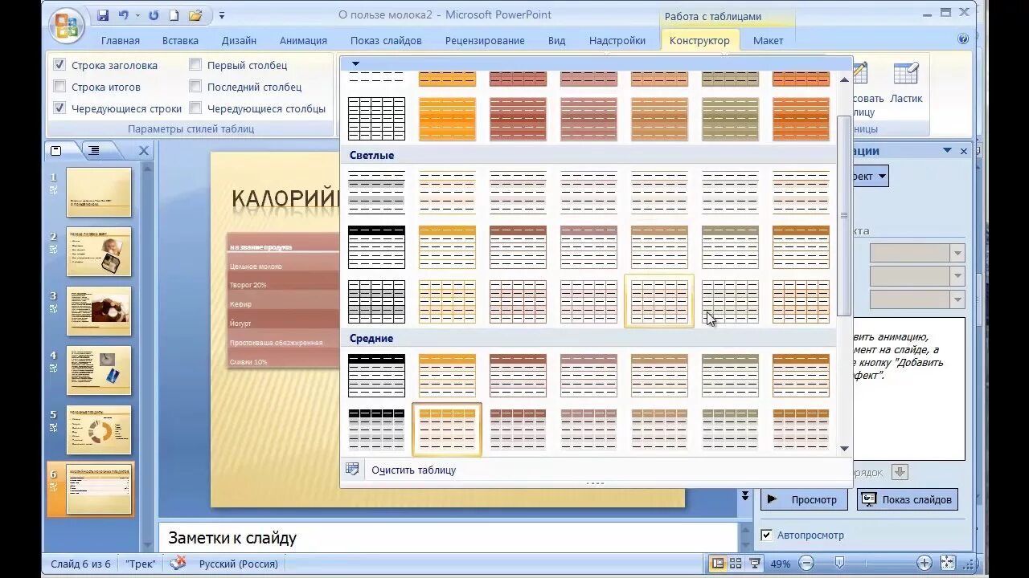Switch to the Outline pane tab
Screen dimensions: 1029x578
pos(94,150)
